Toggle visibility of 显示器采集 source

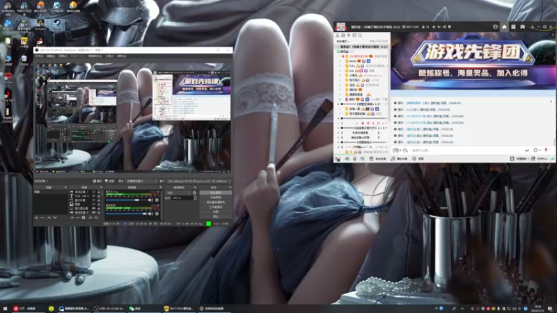point(94,208)
